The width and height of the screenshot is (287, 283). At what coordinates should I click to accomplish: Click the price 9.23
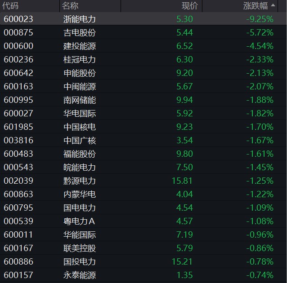tap(184, 127)
